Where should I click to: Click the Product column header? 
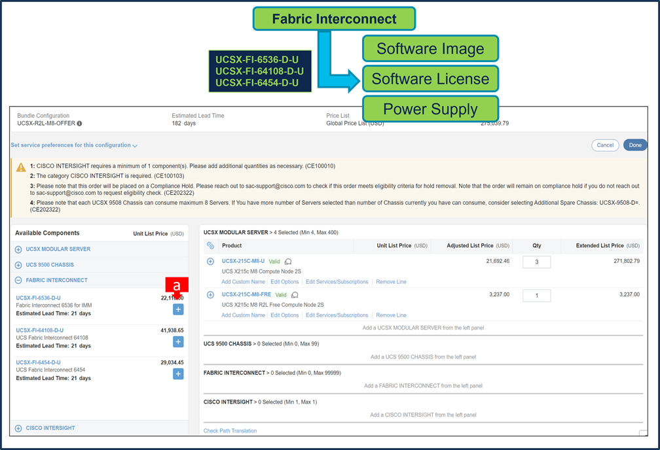pos(232,246)
